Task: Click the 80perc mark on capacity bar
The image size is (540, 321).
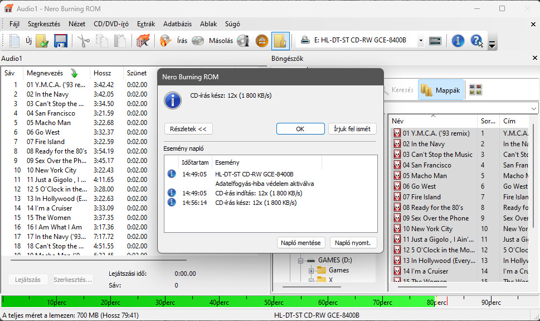Action: tap(436, 303)
